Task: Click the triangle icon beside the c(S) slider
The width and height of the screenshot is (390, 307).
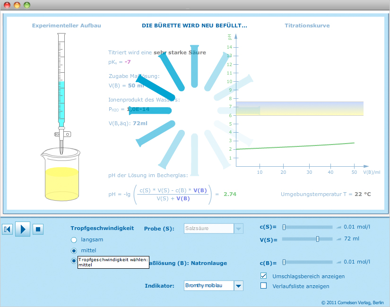Action: [338, 227]
